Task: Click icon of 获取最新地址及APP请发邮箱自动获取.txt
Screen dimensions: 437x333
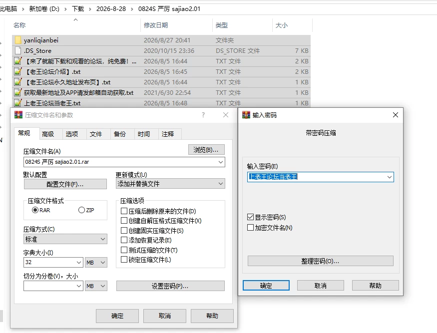Action: pyautogui.click(x=18, y=92)
